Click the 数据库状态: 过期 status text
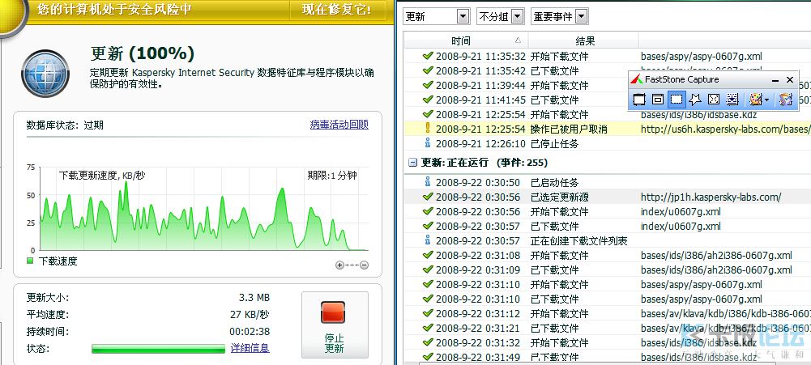Viewport: 811px width, 365px height. [65, 125]
